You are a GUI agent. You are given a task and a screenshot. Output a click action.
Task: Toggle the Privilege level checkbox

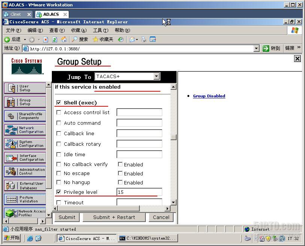[59, 192]
